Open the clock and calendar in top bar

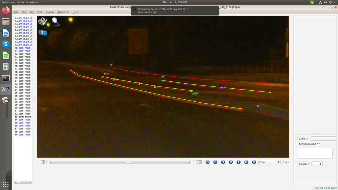coord(175,2)
